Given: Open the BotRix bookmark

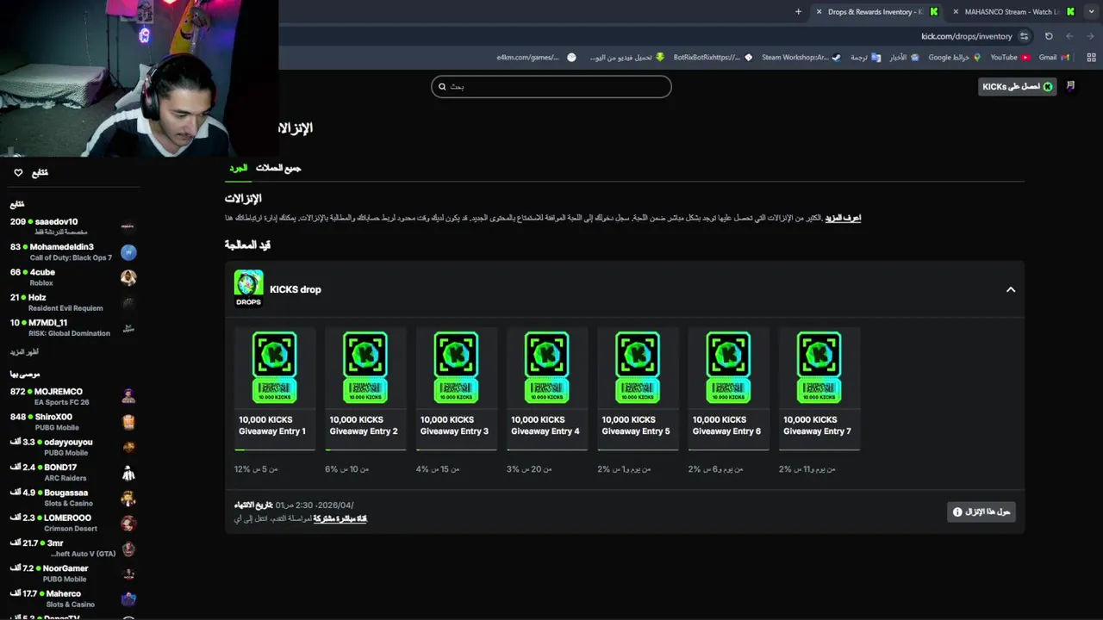Looking at the screenshot, I should pyautogui.click(x=713, y=58).
